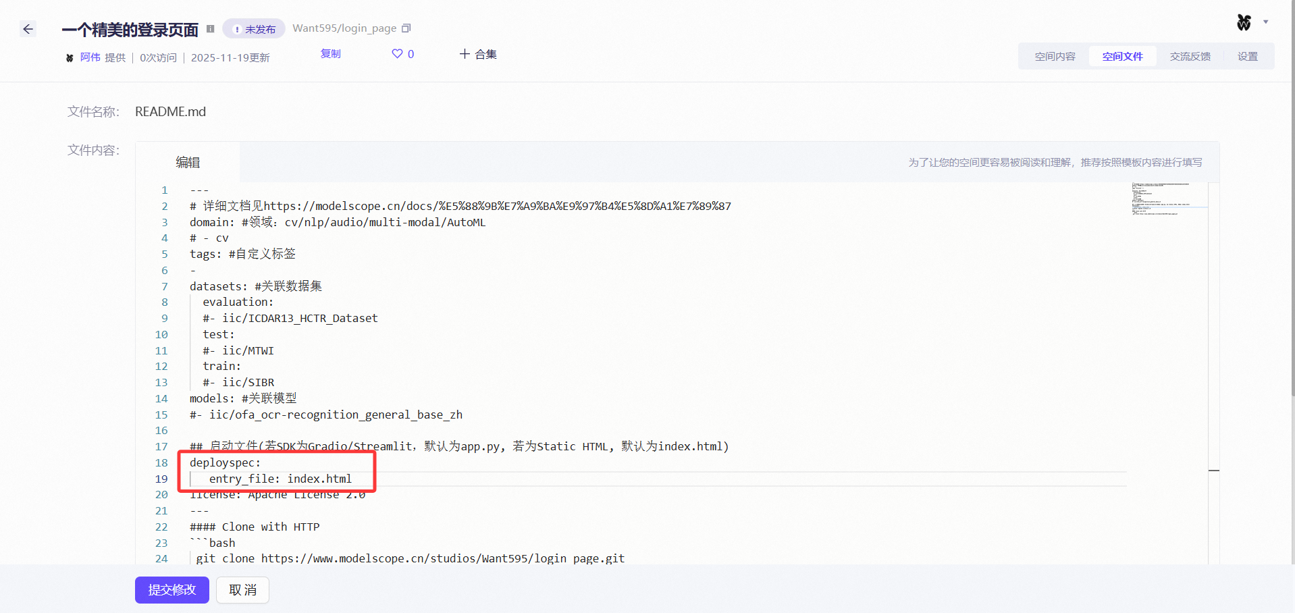1295x613 pixels.
Task: Click the 'domain:' line of the README
Action: pyautogui.click(x=338, y=222)
